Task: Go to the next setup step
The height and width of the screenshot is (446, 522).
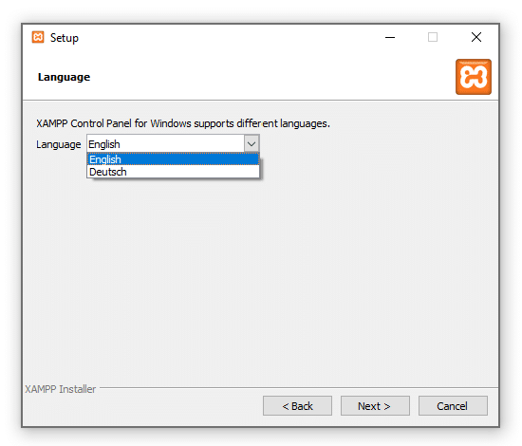Action: (375, 406)
